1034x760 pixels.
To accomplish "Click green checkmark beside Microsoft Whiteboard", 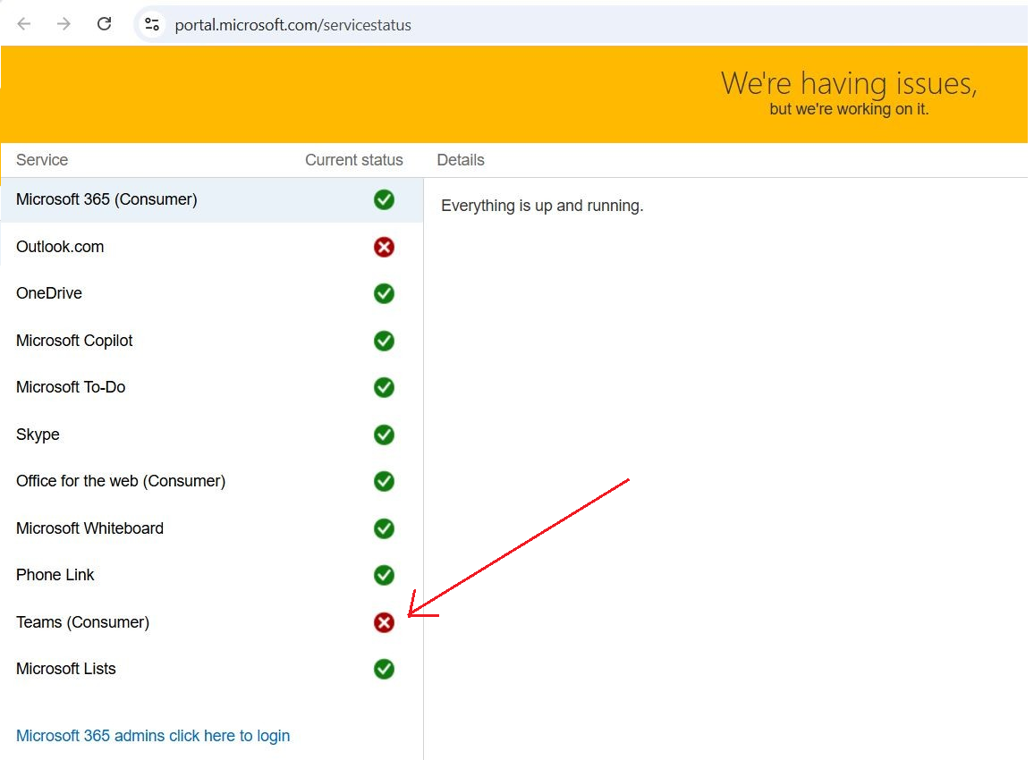I will (x=384, y=528).
